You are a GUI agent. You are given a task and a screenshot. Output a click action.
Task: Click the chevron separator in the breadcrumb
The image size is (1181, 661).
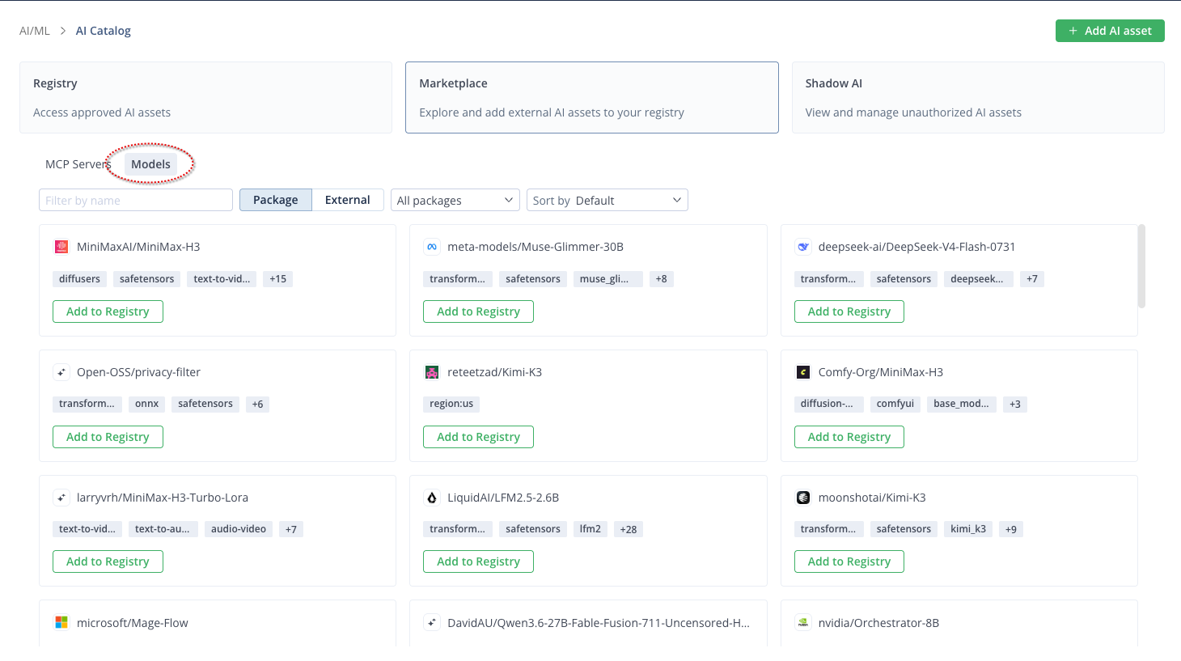(63, 31)
